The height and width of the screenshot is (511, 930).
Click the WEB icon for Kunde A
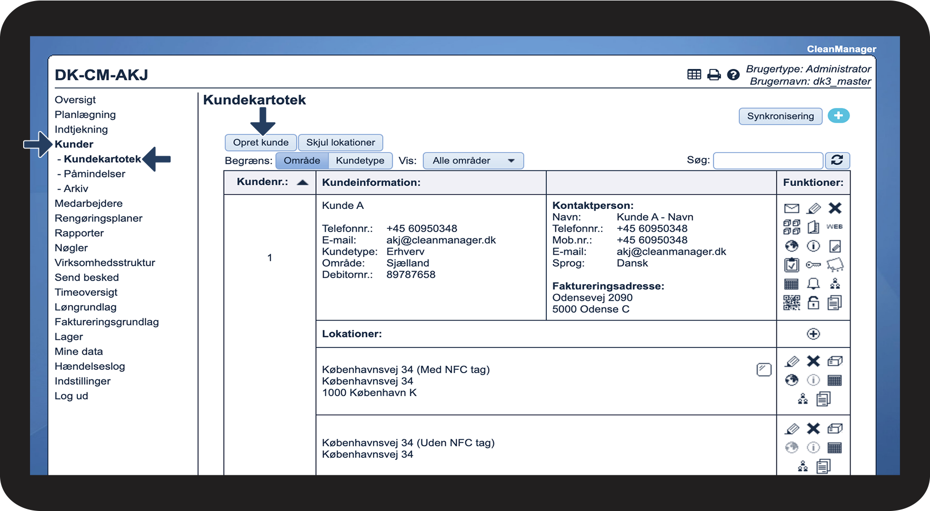[834, 227]
